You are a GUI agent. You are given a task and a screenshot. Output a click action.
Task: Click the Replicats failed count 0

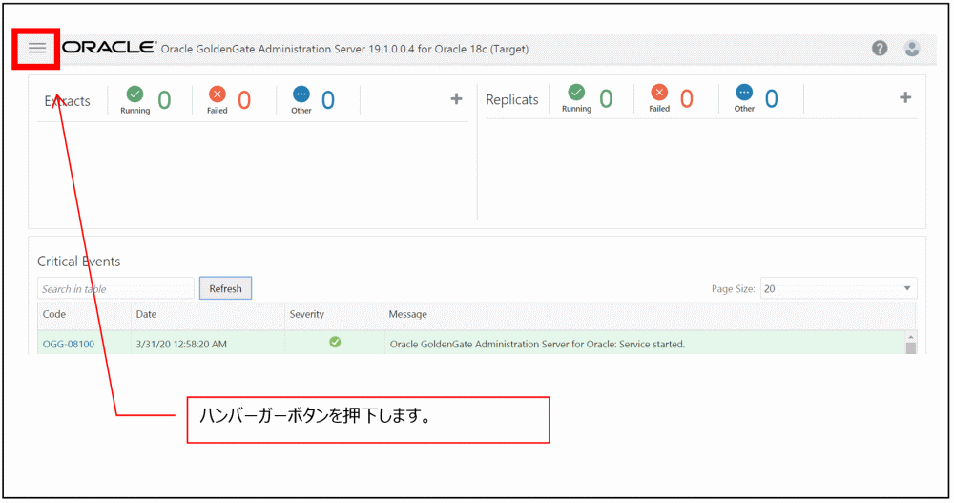[686, 98]
